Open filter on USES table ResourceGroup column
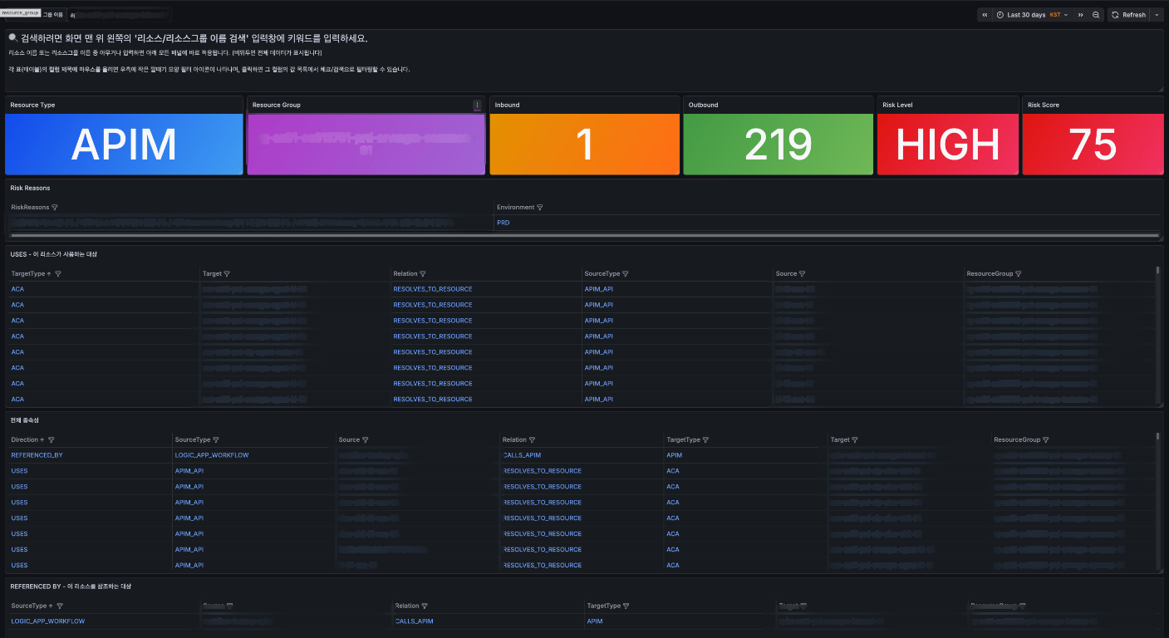The width and height of the screenshot is (1169, 638). pyautogui.click(x=1019, y=273)
